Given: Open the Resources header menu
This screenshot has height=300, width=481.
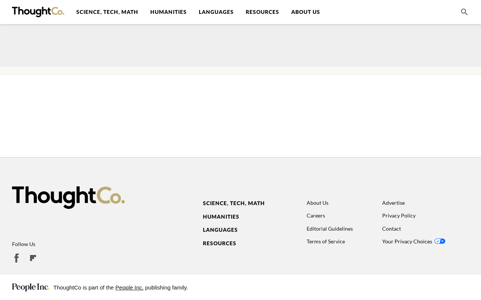Looking at the screenshot, I should click(x=262, y=12).
